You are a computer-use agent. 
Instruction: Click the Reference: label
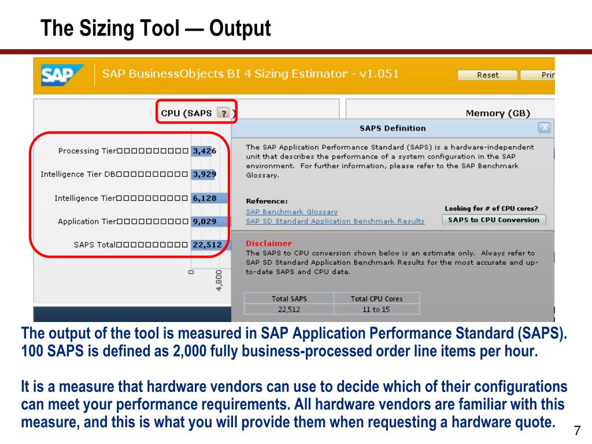point(267,201)
